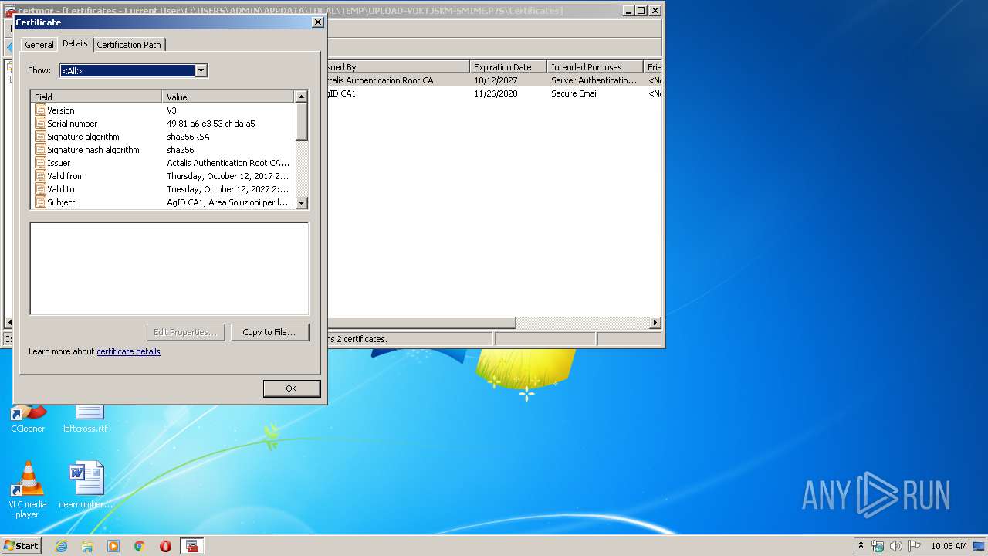Click the field list scroll down arrow
Viewport: 988px width, 556px height.
pyautogui.click(x=302, y=203)
